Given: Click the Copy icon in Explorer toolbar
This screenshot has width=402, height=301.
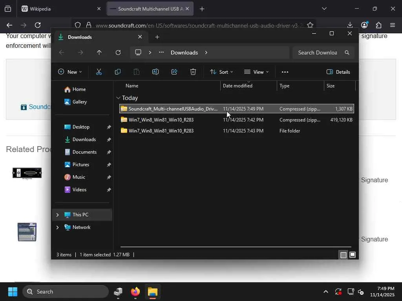Looking at the screenshot, I should 118,72.
